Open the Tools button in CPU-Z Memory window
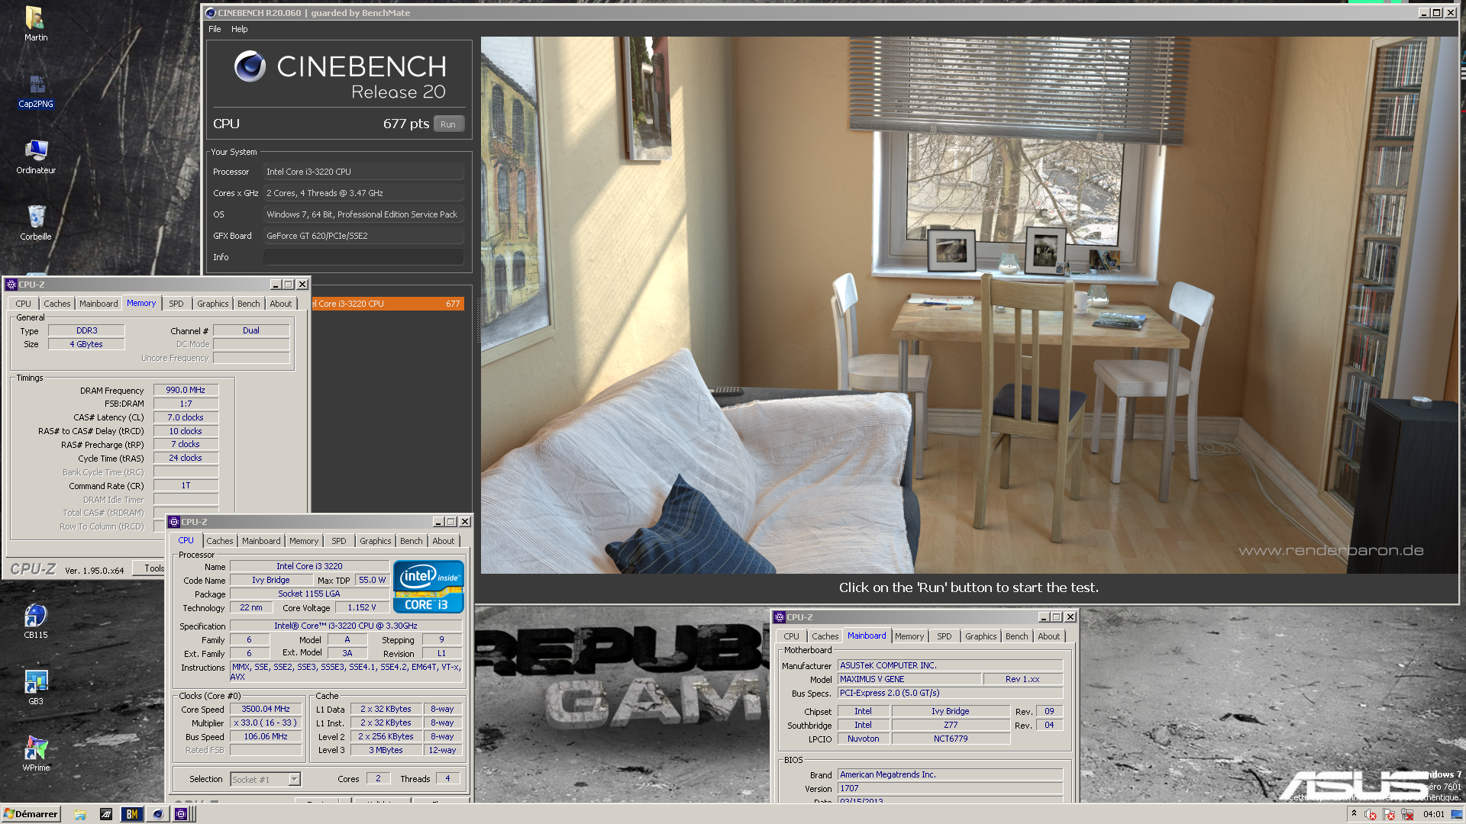Image resolution: width=1466 pixels, height=824 pixels. click(153, 568)
